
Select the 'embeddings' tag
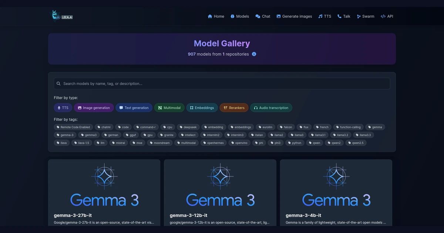click(x=241, y=127)
